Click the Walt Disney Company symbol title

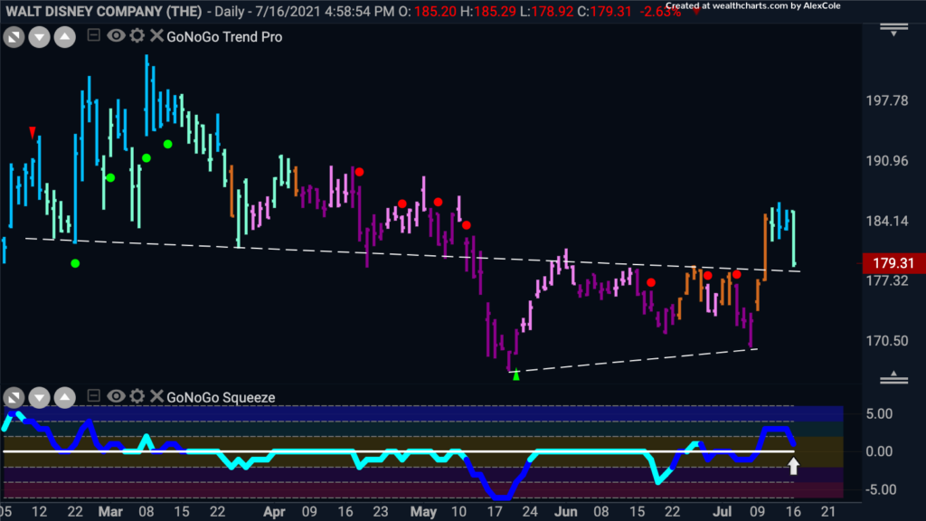(x=103, y=11)
